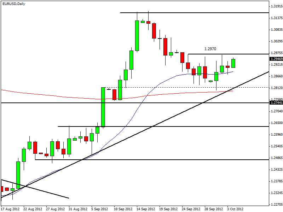The width and height of the screenshot is (283, 212).
Task: Select the 1.2970 resistance text label
Action: (210, 49)
